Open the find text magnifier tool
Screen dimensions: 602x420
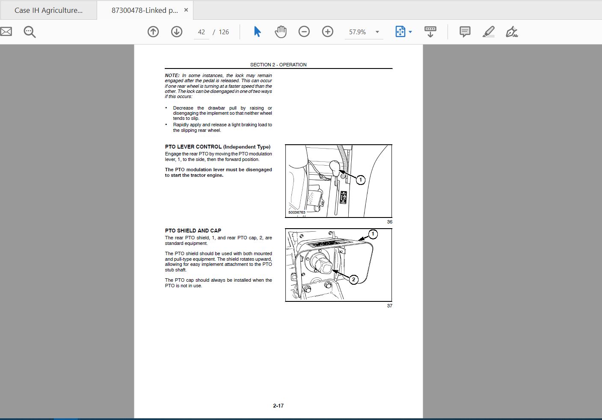click(30, 32)
